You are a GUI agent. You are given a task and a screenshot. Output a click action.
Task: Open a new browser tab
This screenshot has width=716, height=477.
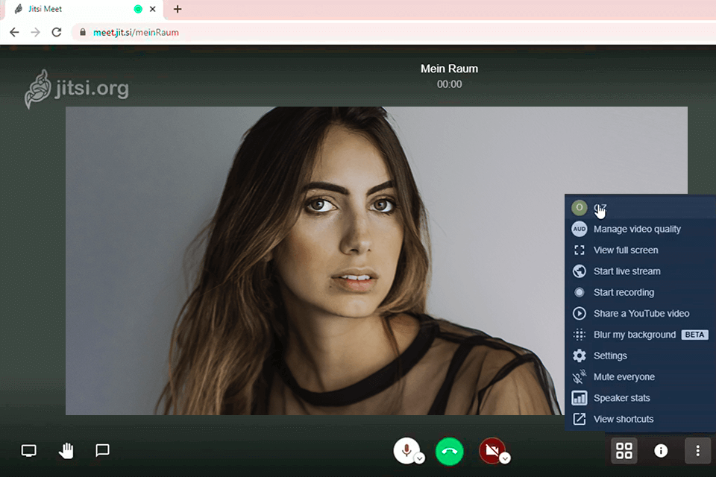point(178,9)
